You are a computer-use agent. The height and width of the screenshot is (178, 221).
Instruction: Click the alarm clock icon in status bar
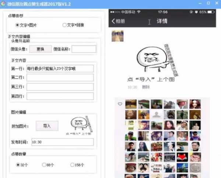196,12
